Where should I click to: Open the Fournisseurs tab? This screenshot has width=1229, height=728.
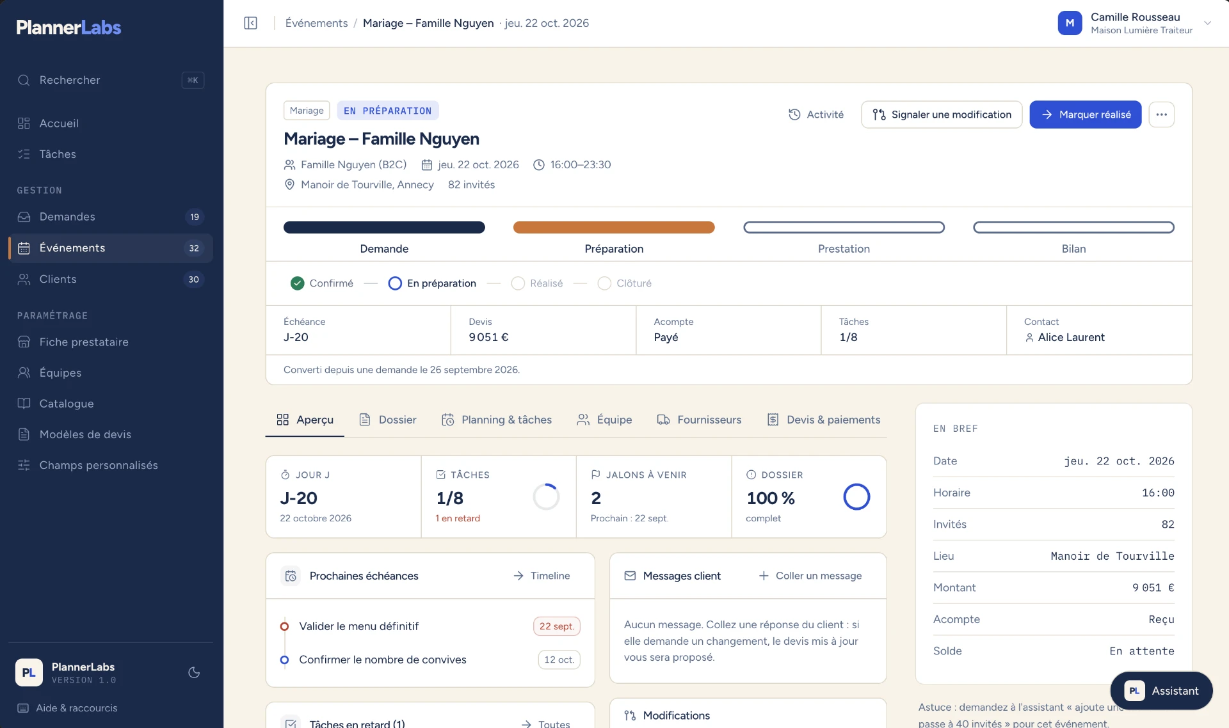point(699,420)
